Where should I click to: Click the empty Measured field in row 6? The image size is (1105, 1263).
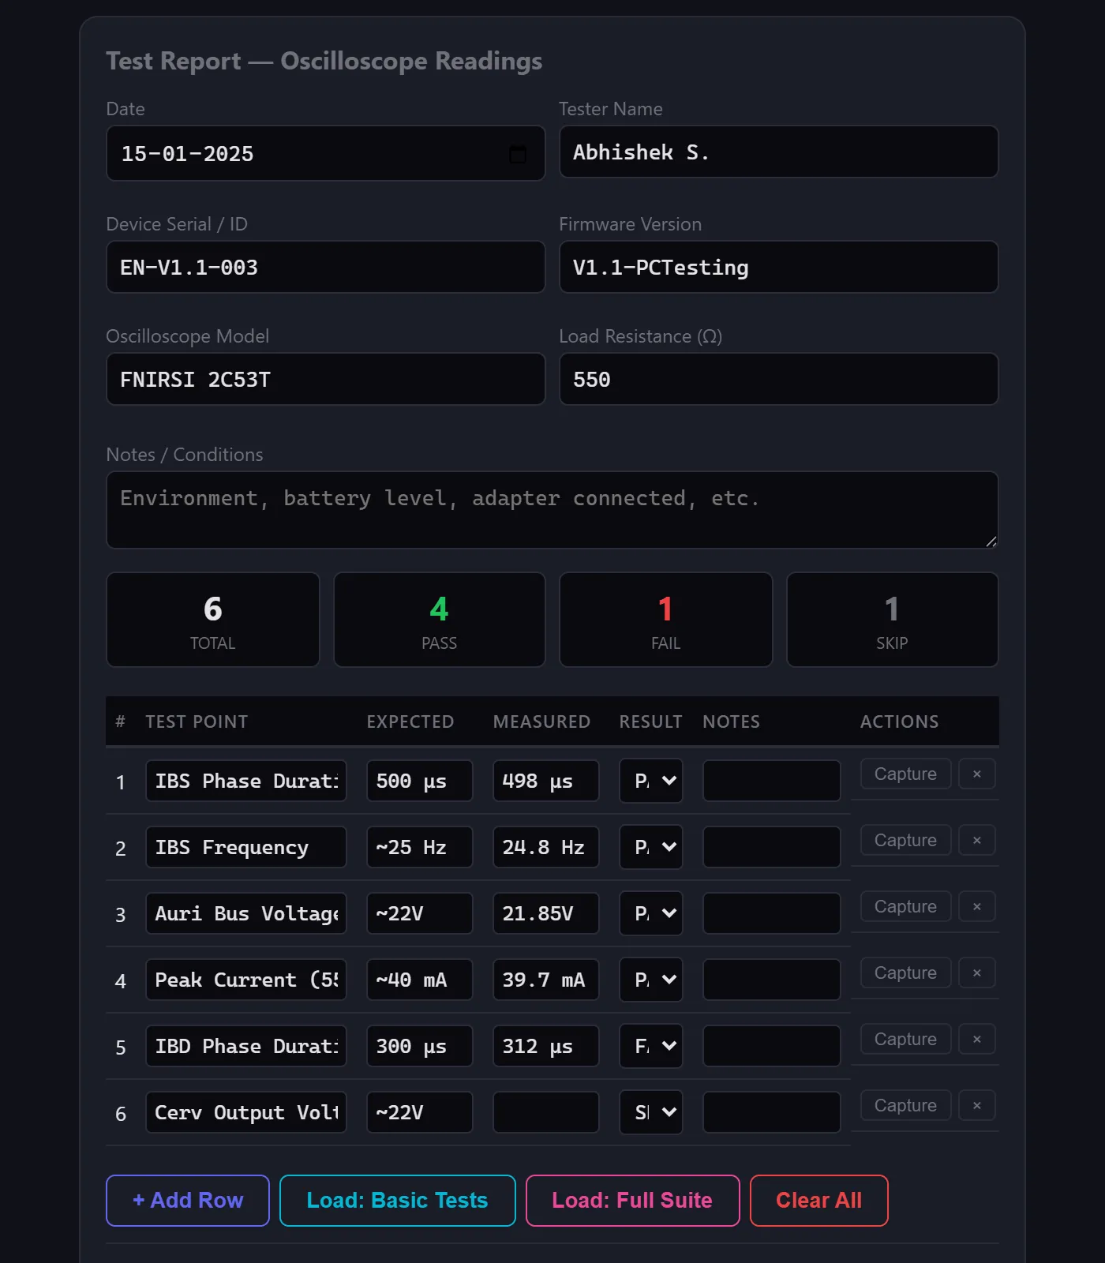pyautogui.click(x=545, y=1112)
